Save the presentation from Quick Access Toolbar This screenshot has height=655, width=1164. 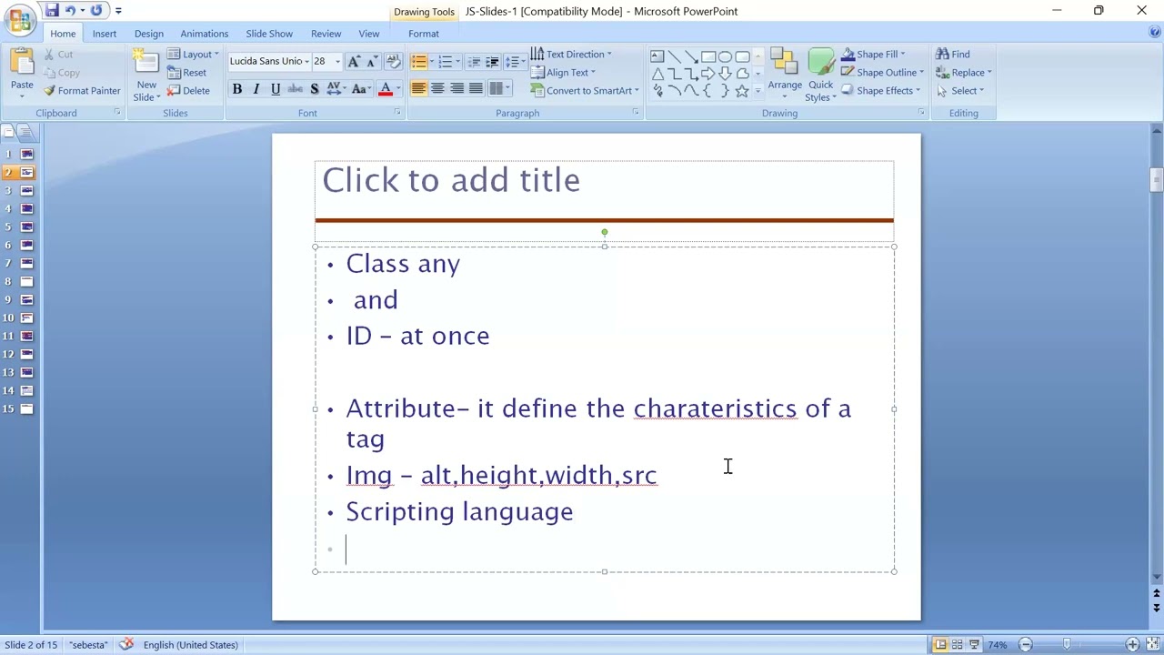52,11
